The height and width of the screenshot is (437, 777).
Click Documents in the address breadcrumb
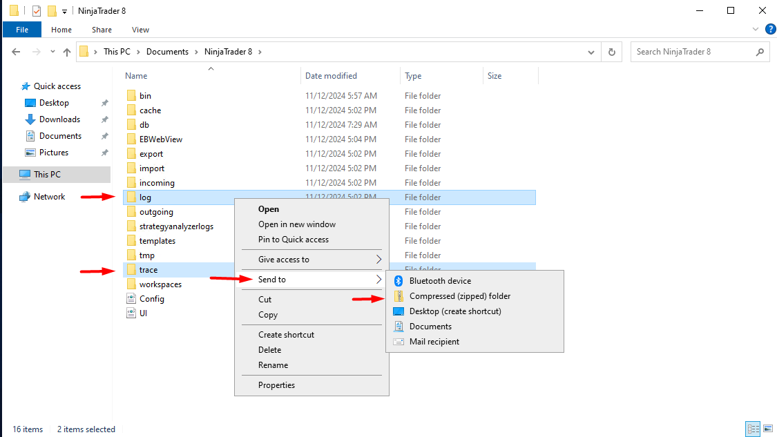pyautogui.click(x=167, y=52)
